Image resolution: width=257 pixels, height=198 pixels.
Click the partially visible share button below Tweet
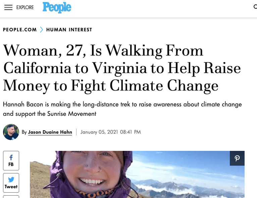point(11,197)
